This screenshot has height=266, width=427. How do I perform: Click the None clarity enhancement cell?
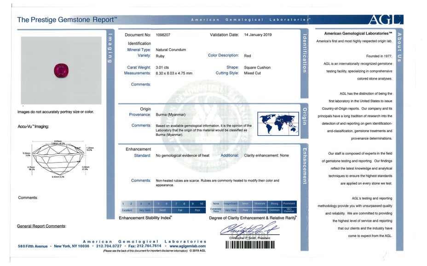click(216, 203)
